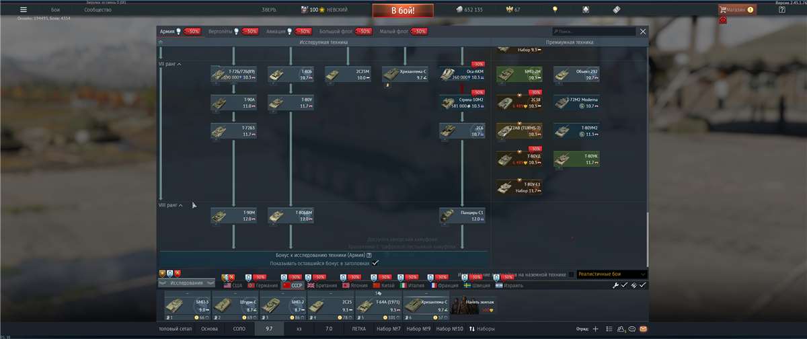The image size is (807, 339).
Task: Select the Т-90М vehicle card
Action: point(233,215)
